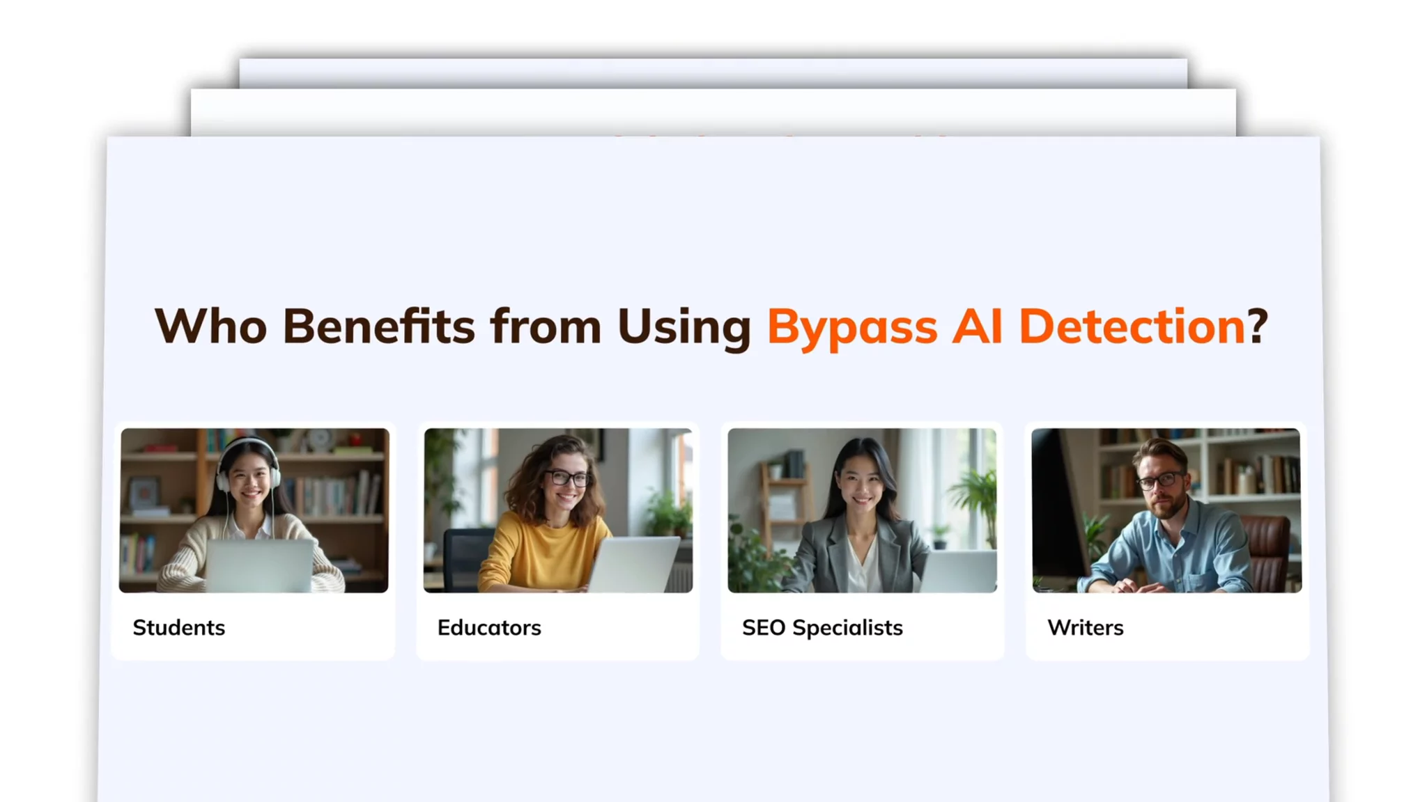Select the SEO Specialists label
This screenshot has height=802, width=1427.
click(822, 628)
